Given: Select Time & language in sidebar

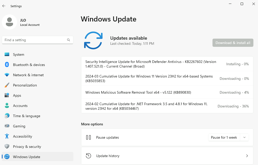Looking at the screenshot, I should click(38, 116).
